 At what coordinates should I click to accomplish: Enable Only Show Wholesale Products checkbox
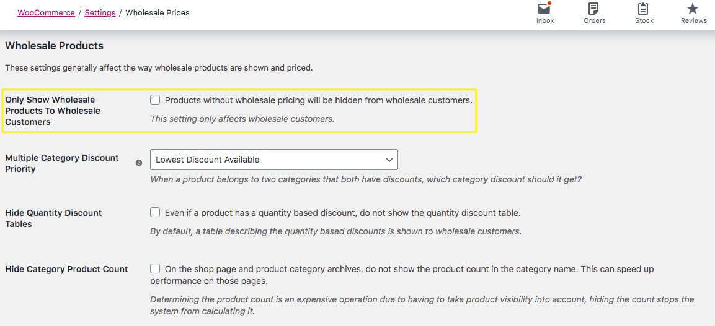(x=155, y=100)
